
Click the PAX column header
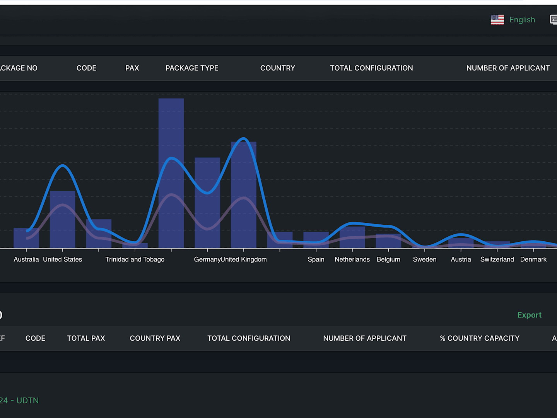(x=132, y=68)
